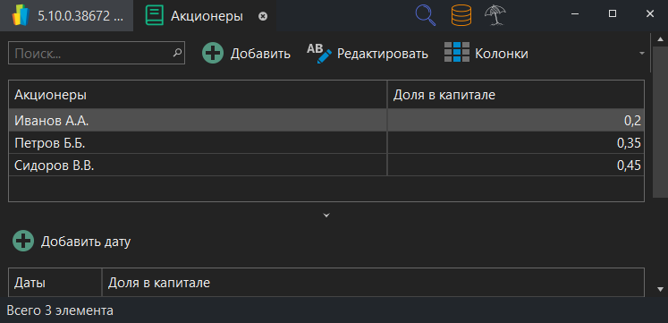
Task: Click the green book icon on Акционеры tab
Action: [x=154, y=16]
